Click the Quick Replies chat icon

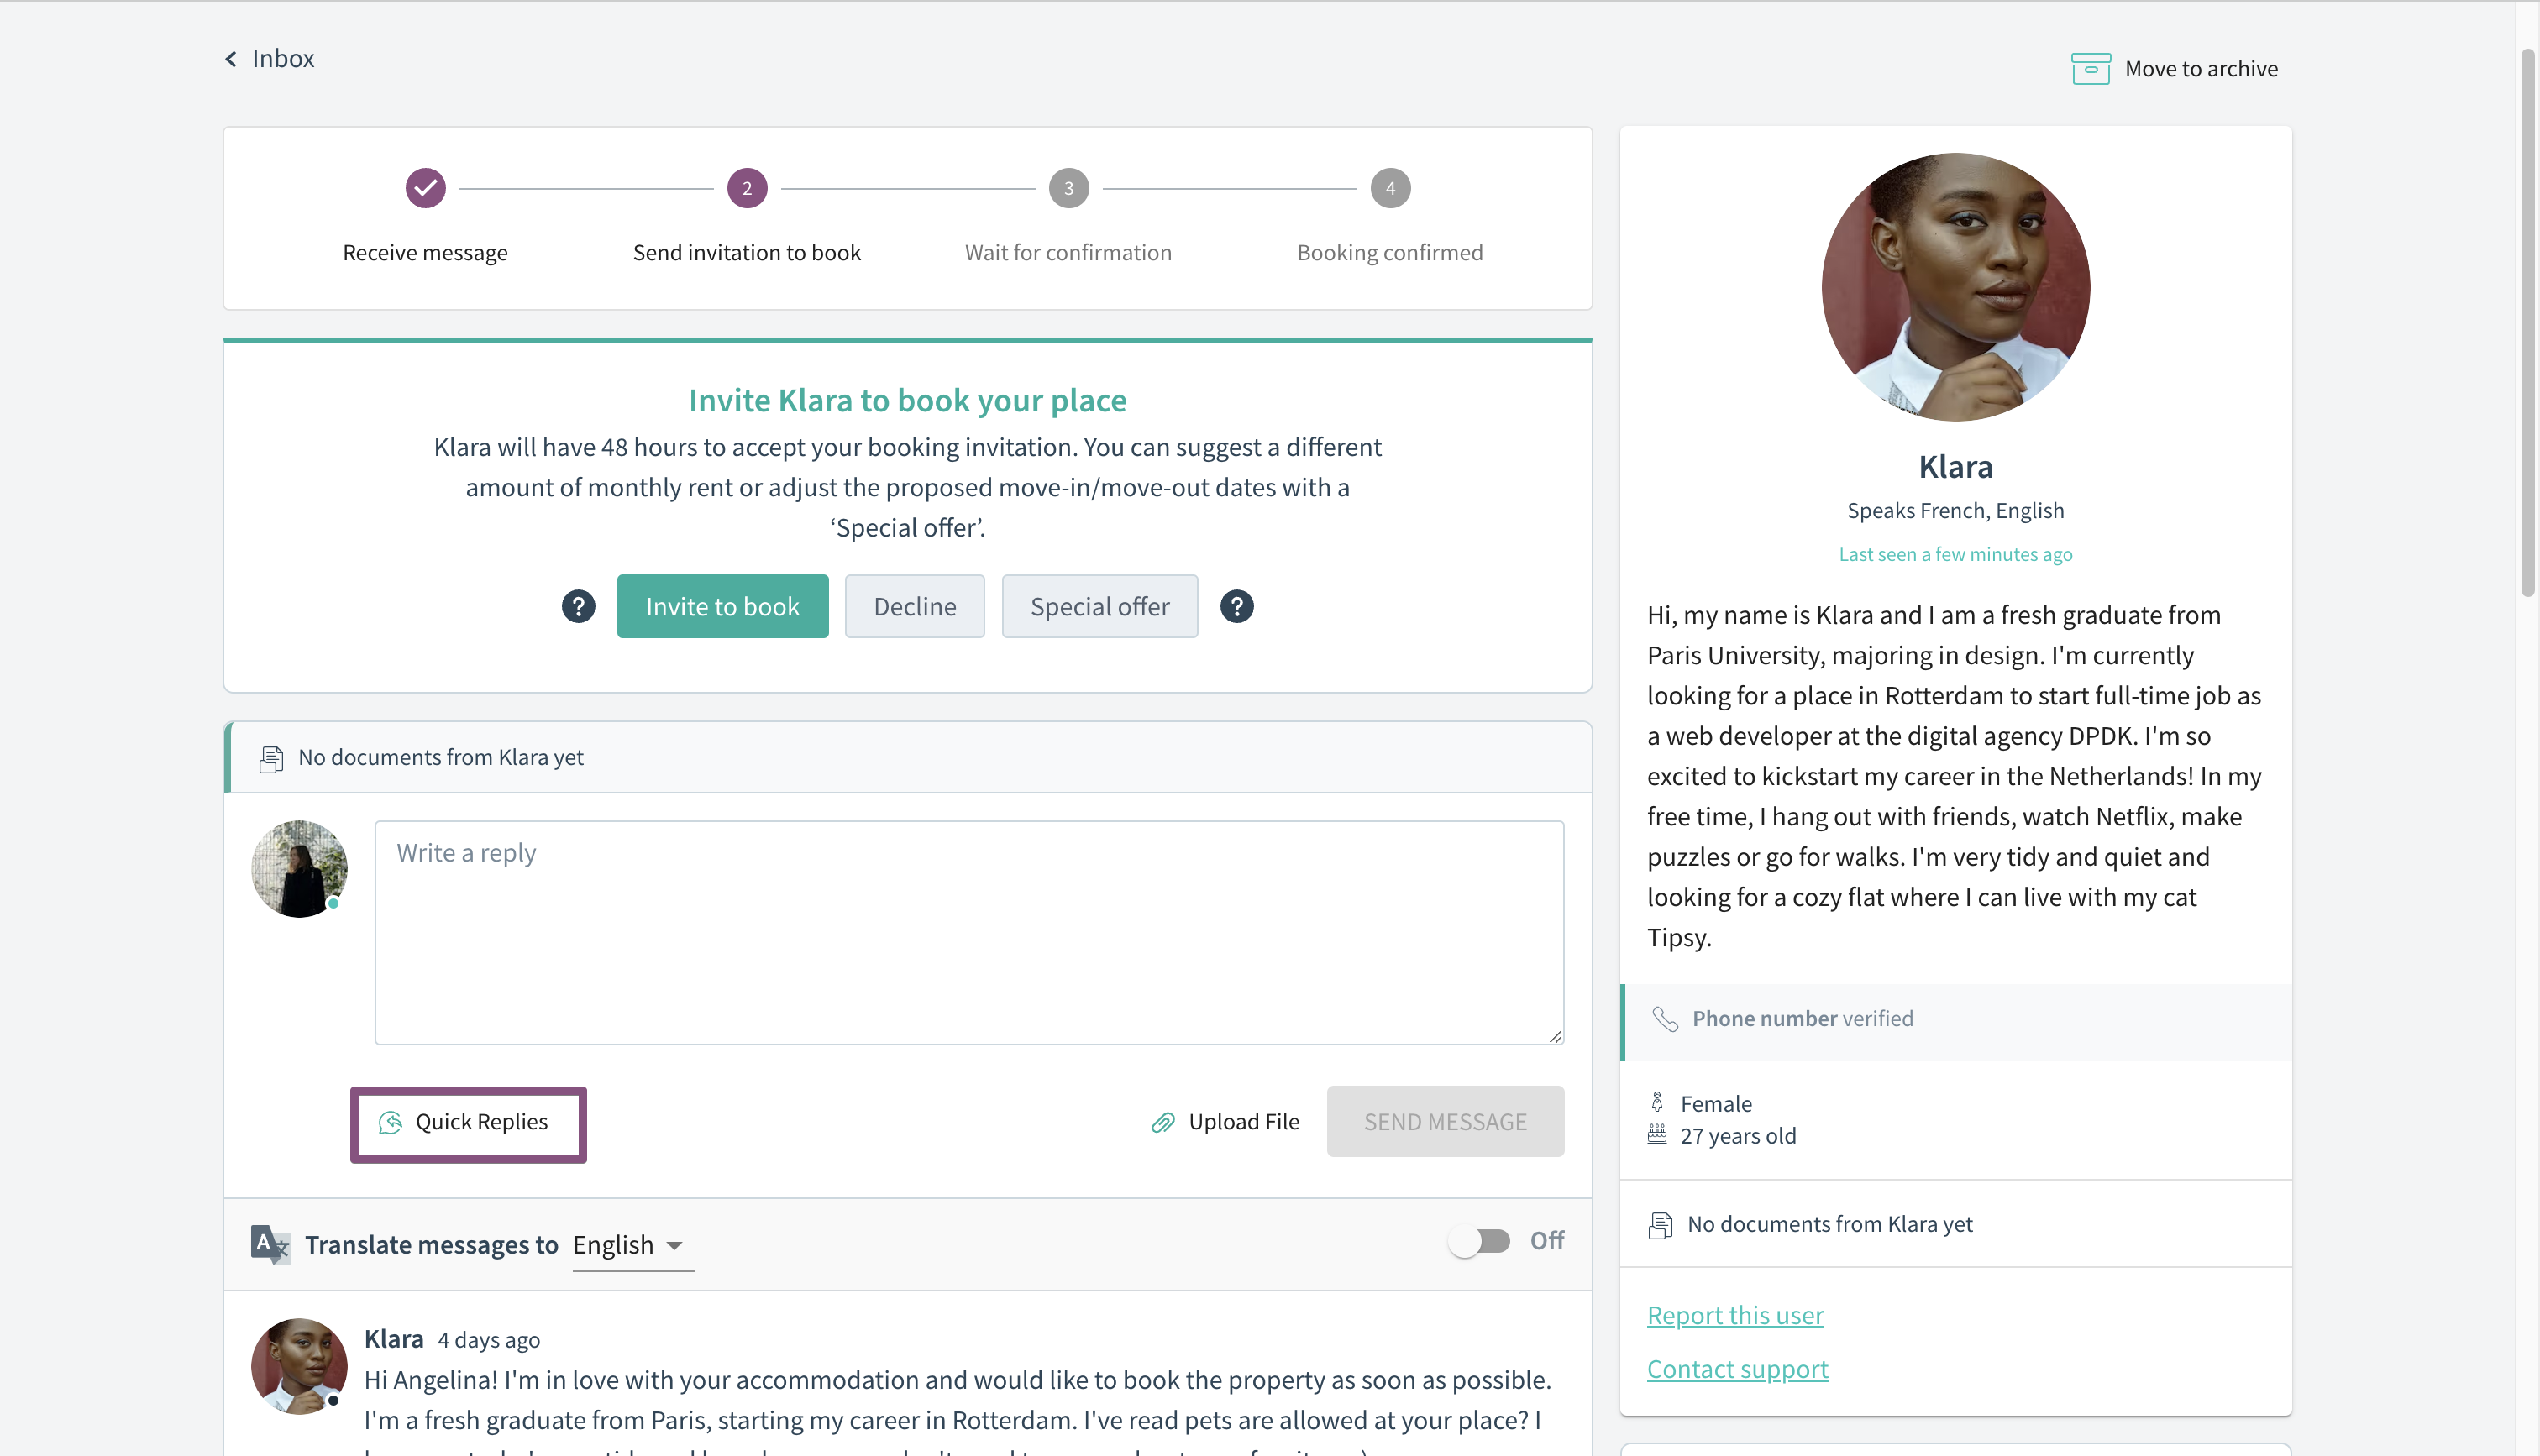point(390,1123)
